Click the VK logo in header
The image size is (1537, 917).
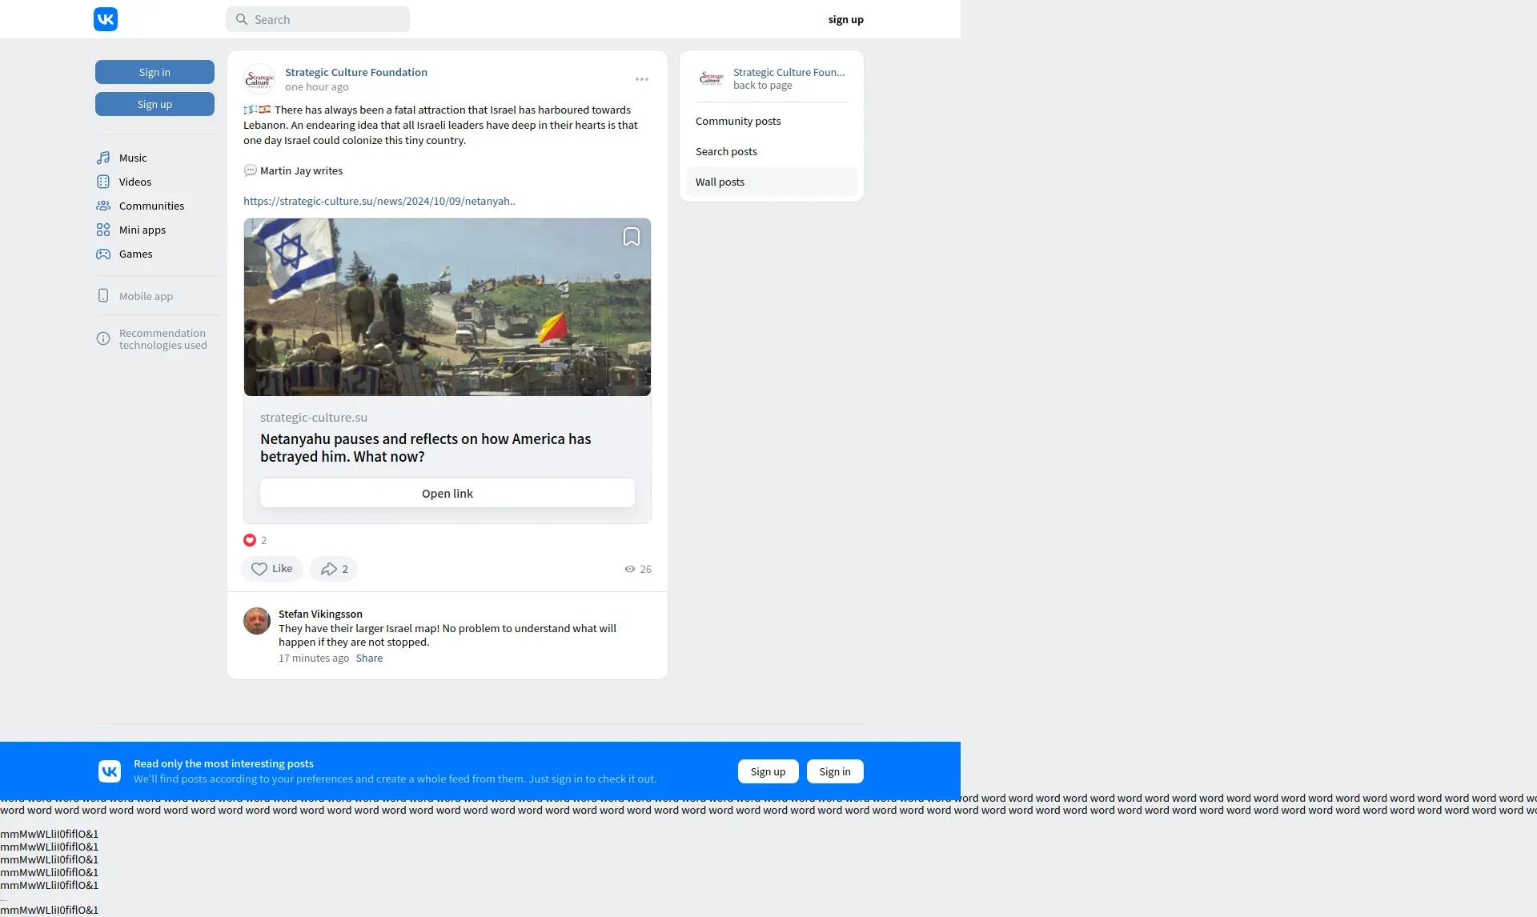click(x=106, y=19)
